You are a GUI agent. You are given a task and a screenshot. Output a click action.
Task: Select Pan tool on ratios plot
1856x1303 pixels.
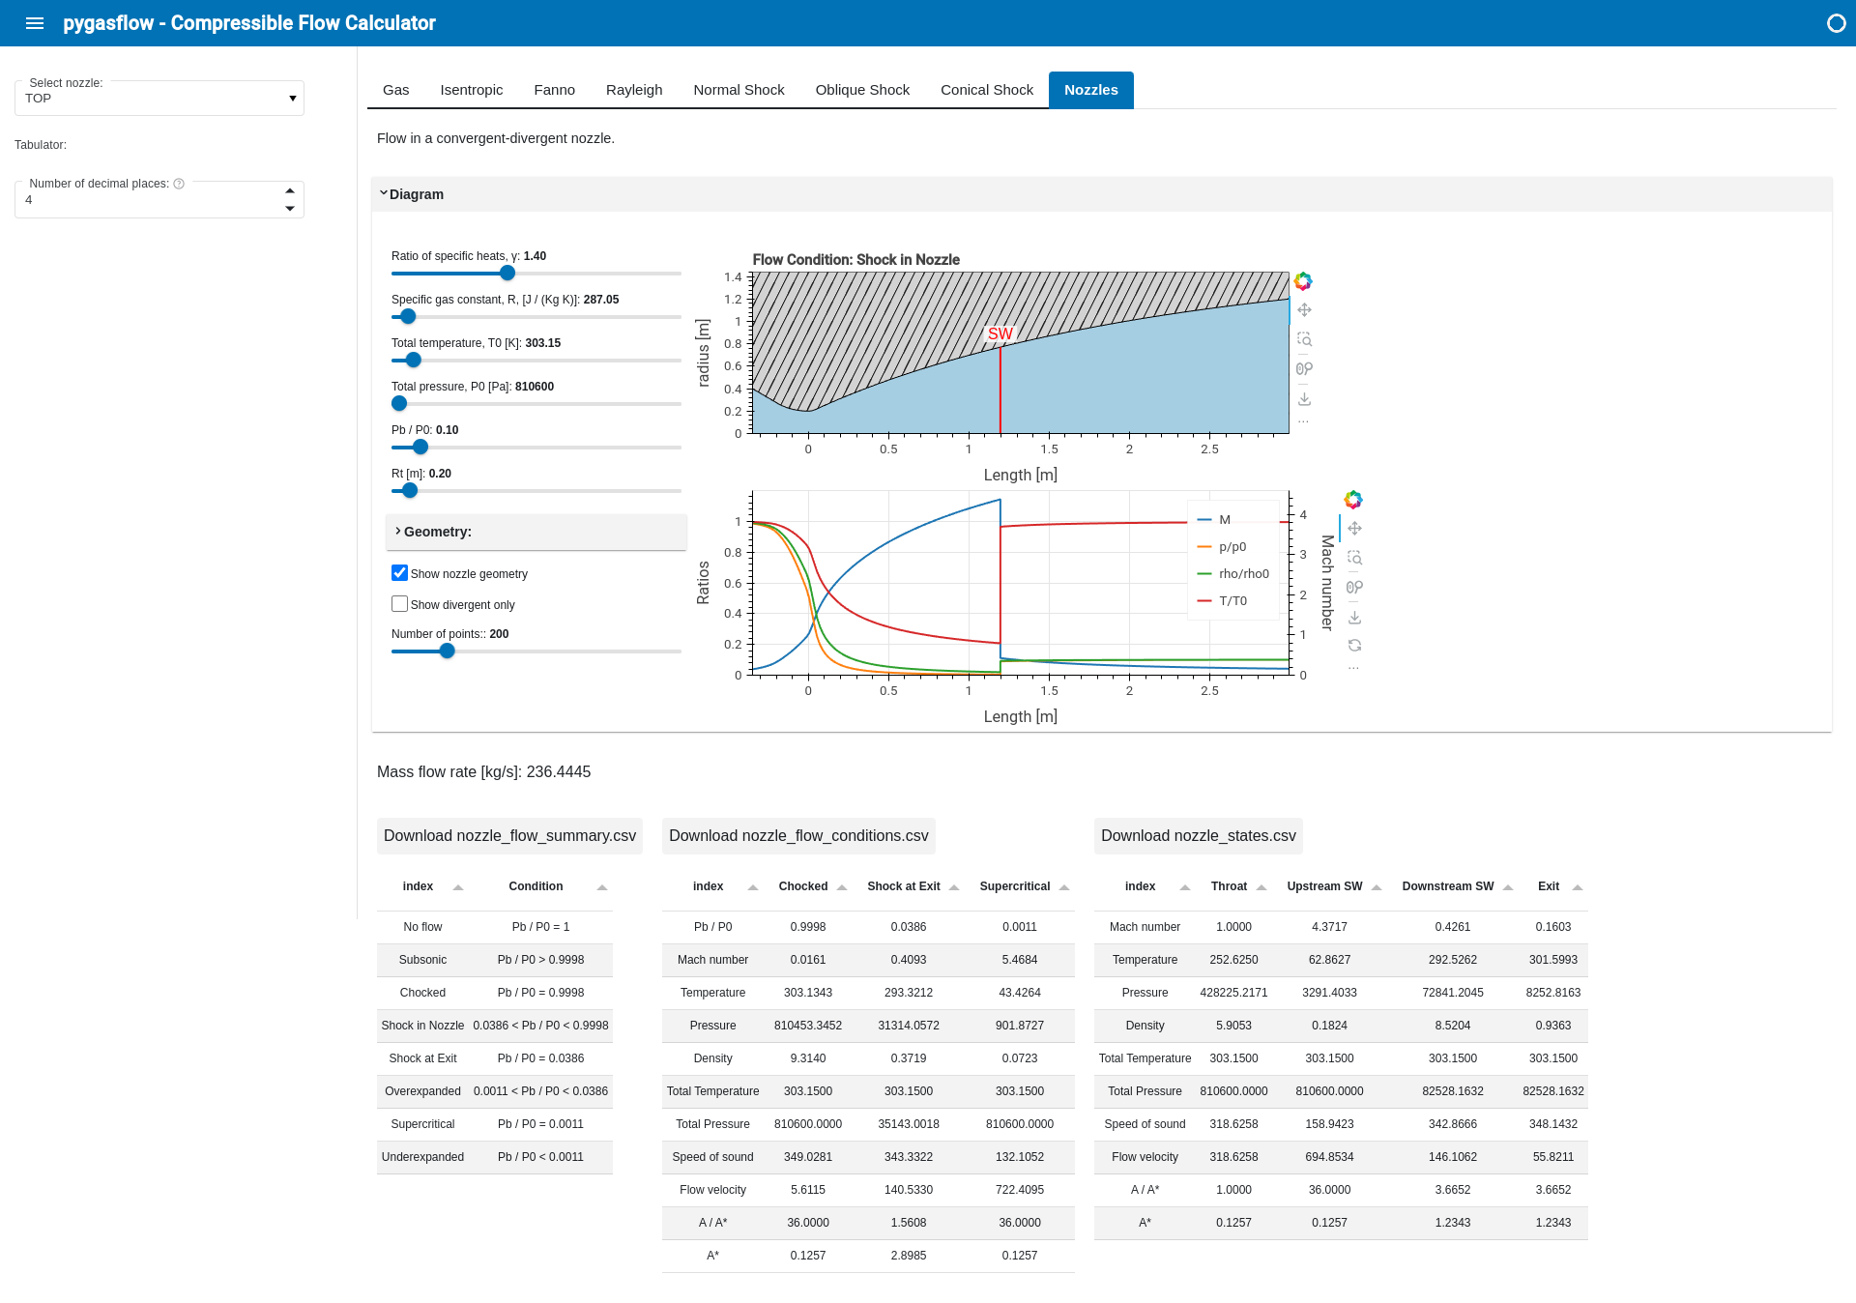pyautogui.click(x=1354, y=529)
